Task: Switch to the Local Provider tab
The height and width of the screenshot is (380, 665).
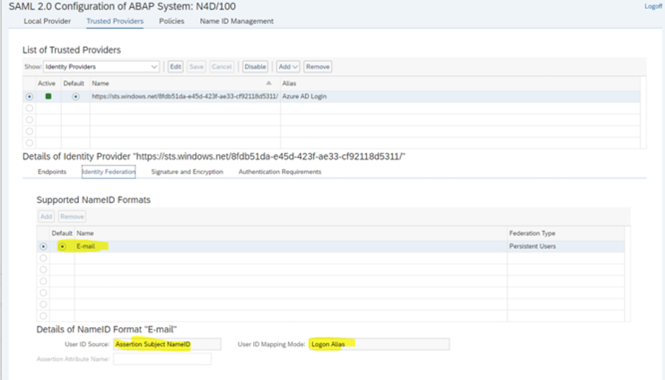Action: 47,21
